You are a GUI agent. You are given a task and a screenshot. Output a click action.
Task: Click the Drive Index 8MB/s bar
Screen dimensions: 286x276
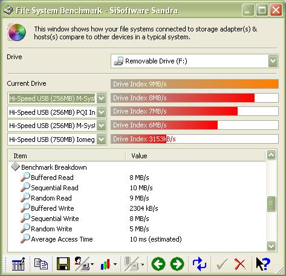[x=195, y=98]
